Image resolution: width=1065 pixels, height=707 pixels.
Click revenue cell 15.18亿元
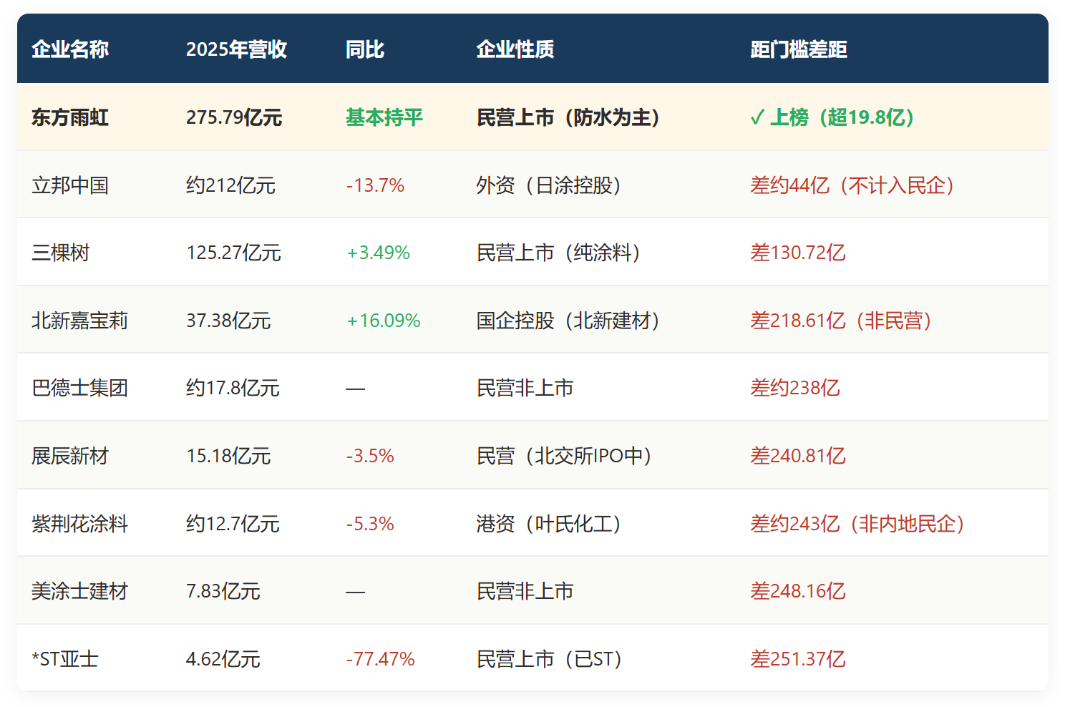coord(228,456)
